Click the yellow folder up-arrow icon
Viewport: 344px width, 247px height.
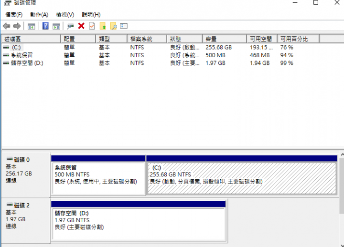click(103, 26)
